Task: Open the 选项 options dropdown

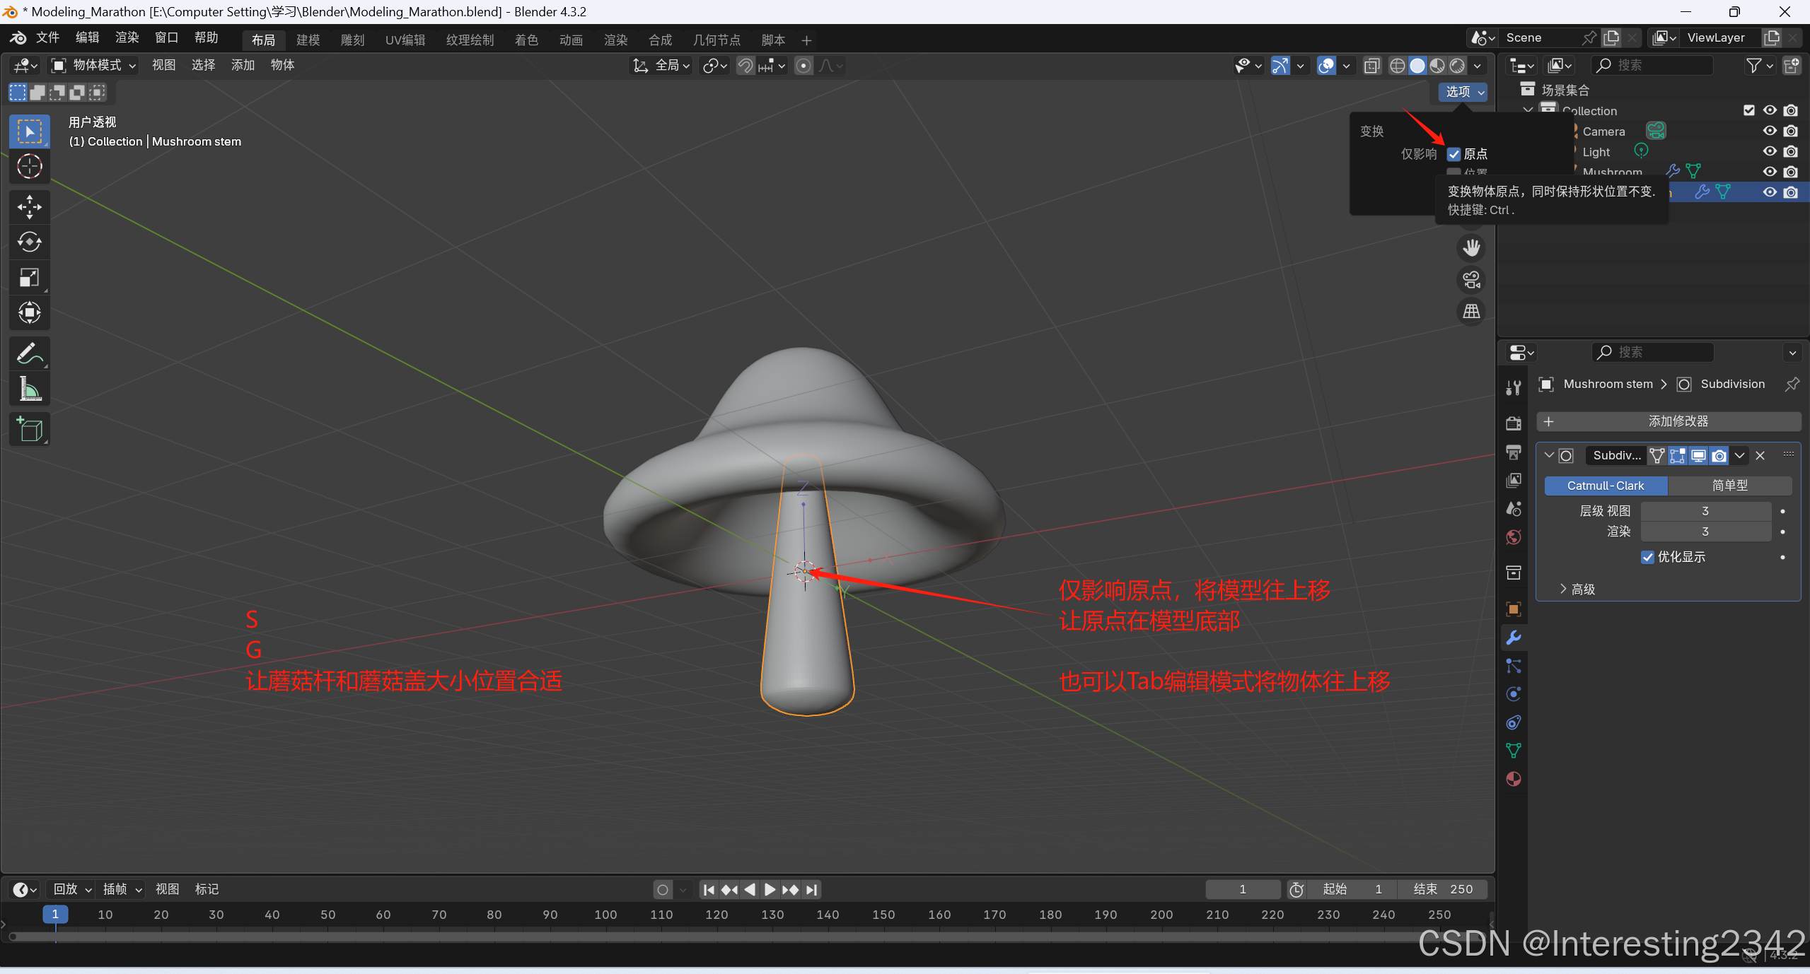Action: point(1463,92)
